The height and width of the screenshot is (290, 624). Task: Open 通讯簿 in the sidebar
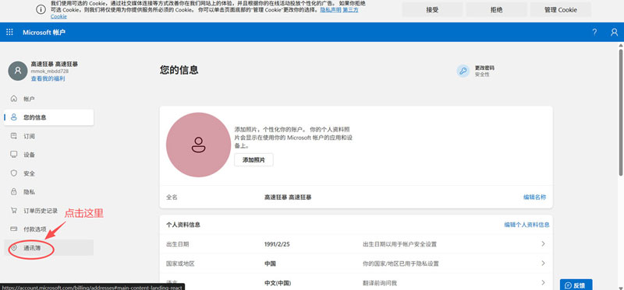pyautogui.click(x=49, y=247)
